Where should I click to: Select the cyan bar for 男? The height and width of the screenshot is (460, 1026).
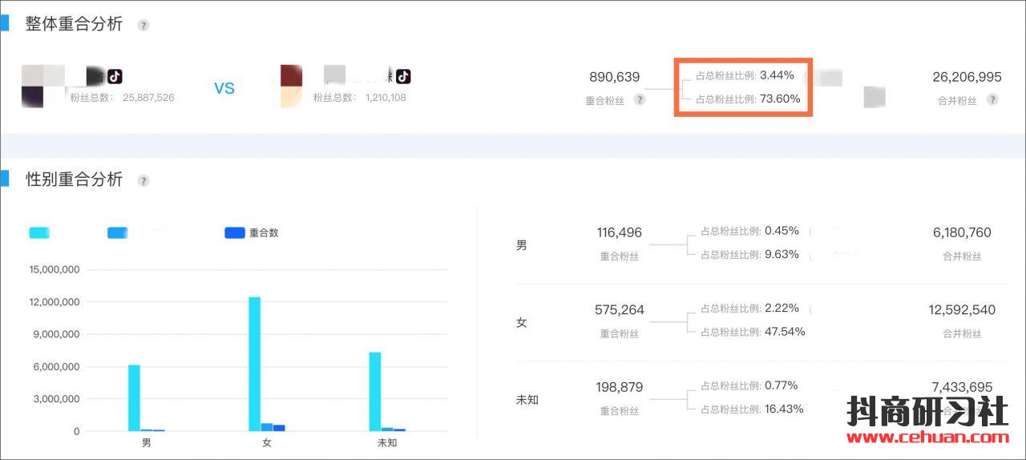134,397
